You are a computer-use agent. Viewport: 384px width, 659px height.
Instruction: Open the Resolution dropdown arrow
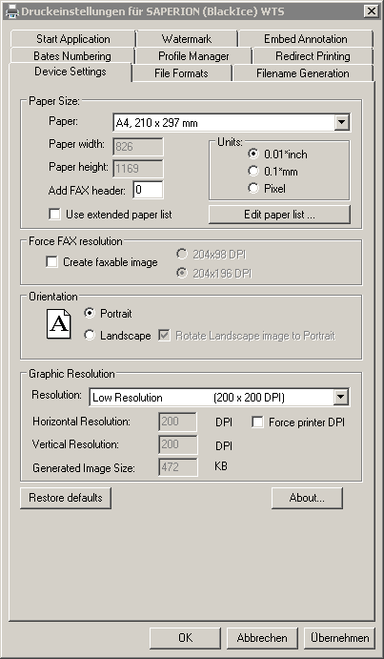341,397
